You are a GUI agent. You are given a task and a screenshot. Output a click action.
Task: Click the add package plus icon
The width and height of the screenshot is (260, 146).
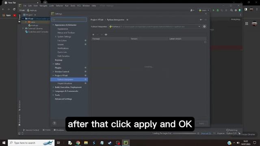tap(93, 34)
